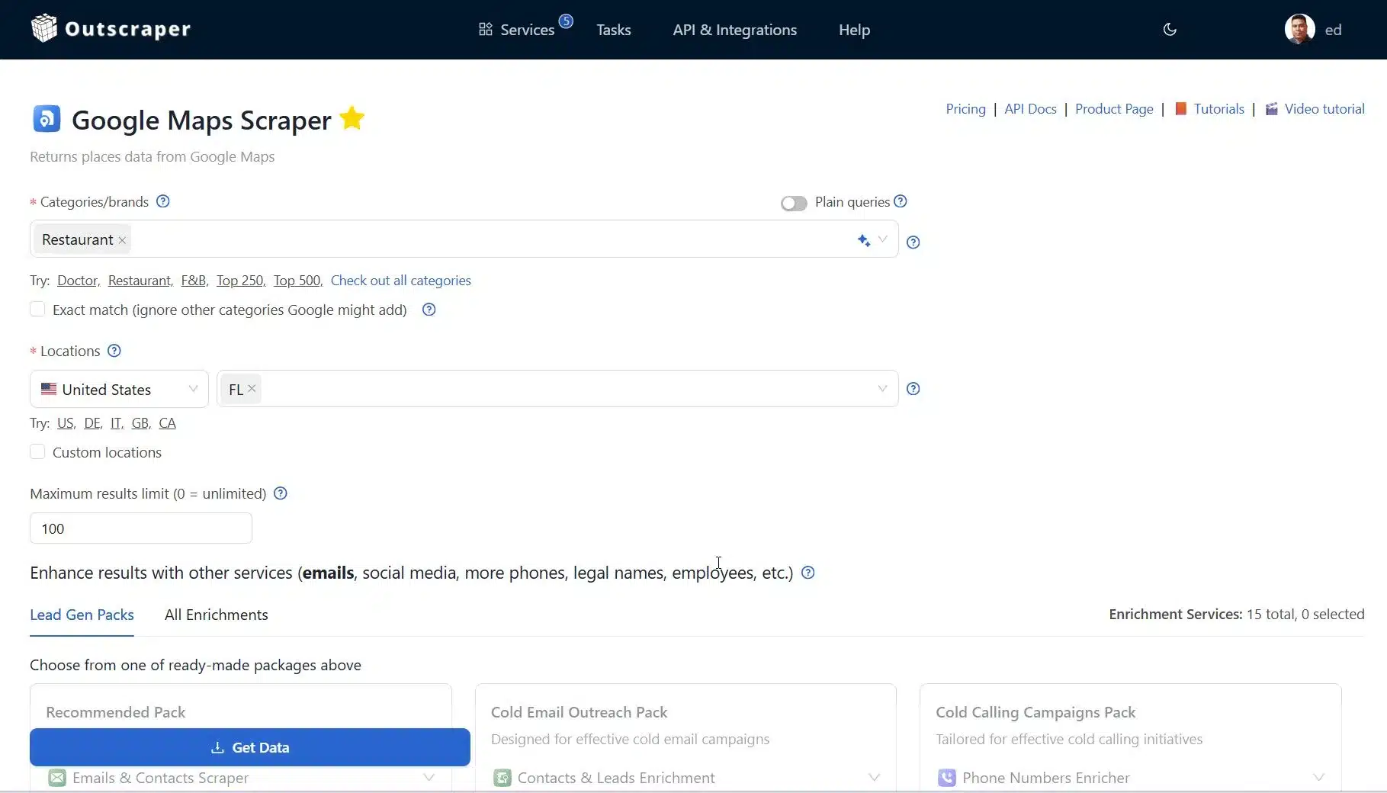Click help icon next to Categories/brands label
This screenshot has width=1387, height=793.
tap(162, 201)
